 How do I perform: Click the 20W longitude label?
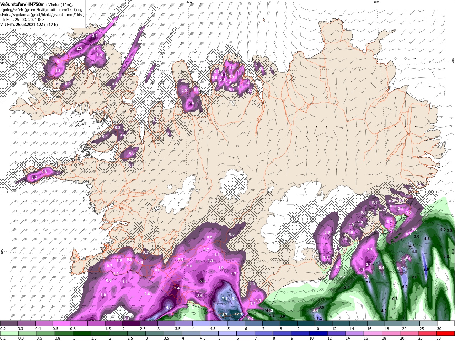(x=189, y=2)
